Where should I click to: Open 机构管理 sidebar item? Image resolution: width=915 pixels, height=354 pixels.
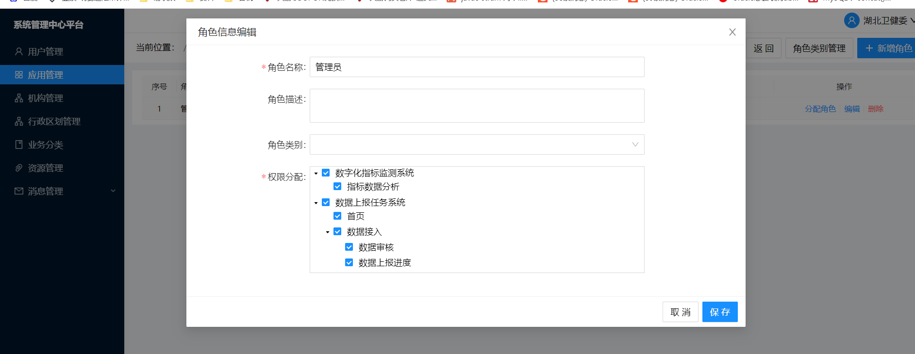pyautogui.click(x=62, y=98)
